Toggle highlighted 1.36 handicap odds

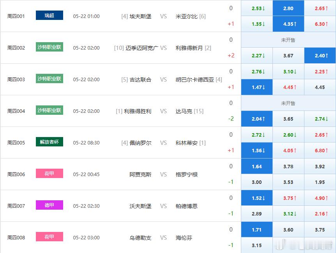point(257,150)
